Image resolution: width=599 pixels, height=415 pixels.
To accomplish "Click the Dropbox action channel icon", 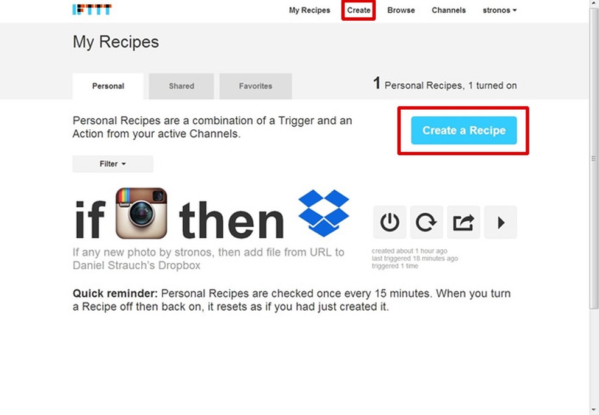I will click(x=324, y=213).
